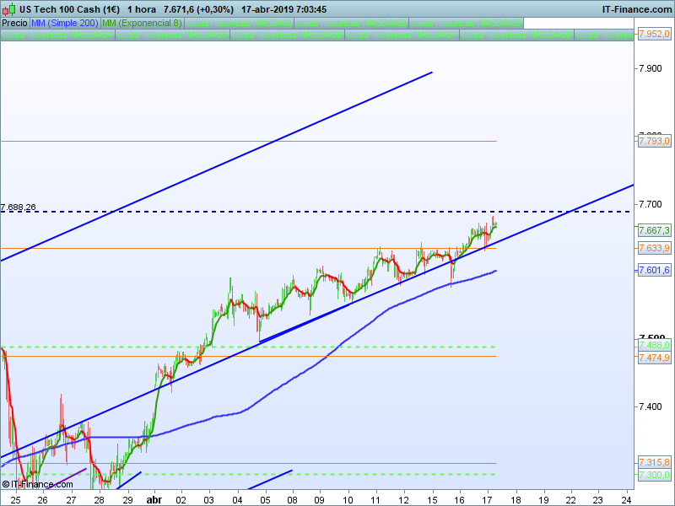Select the cotas historicas NASDAQ7 label
Image resolution: width=675 pixels, height=506 pixels.
(x=402, y=35)
